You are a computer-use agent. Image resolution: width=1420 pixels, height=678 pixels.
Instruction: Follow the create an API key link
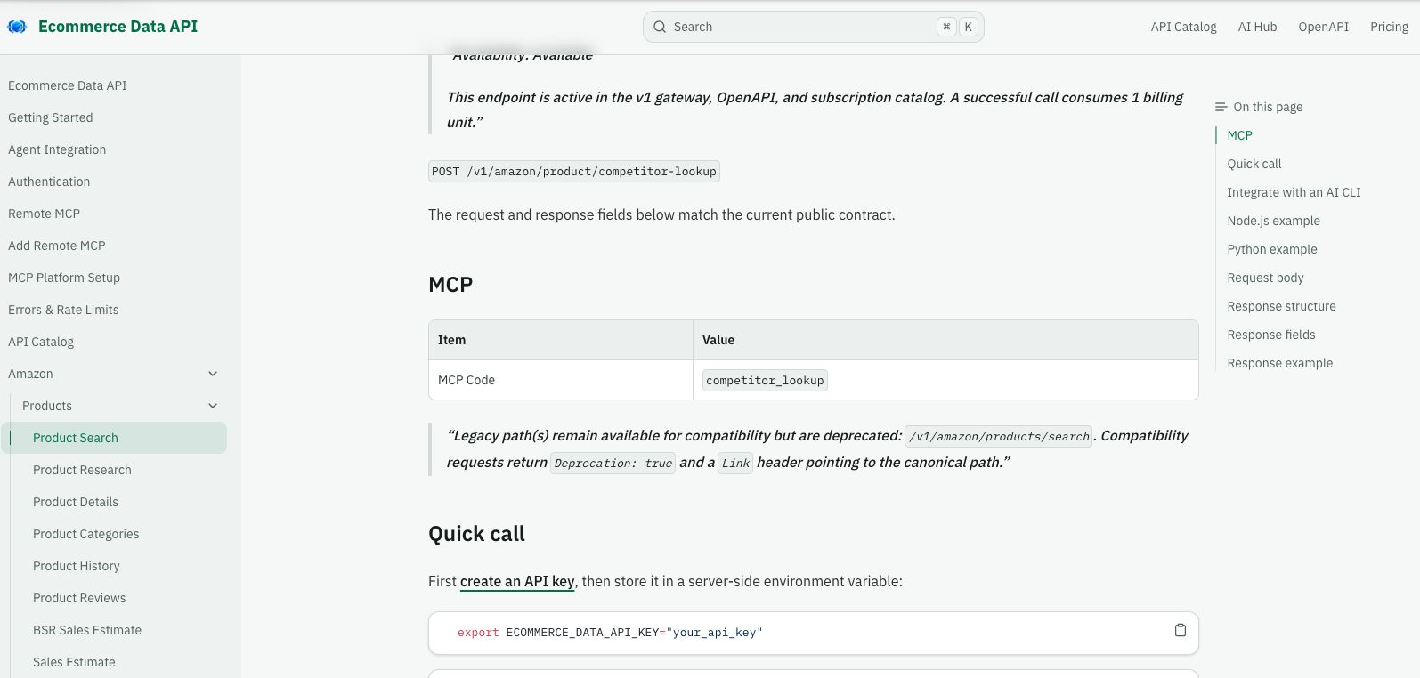tap(517, 581)
